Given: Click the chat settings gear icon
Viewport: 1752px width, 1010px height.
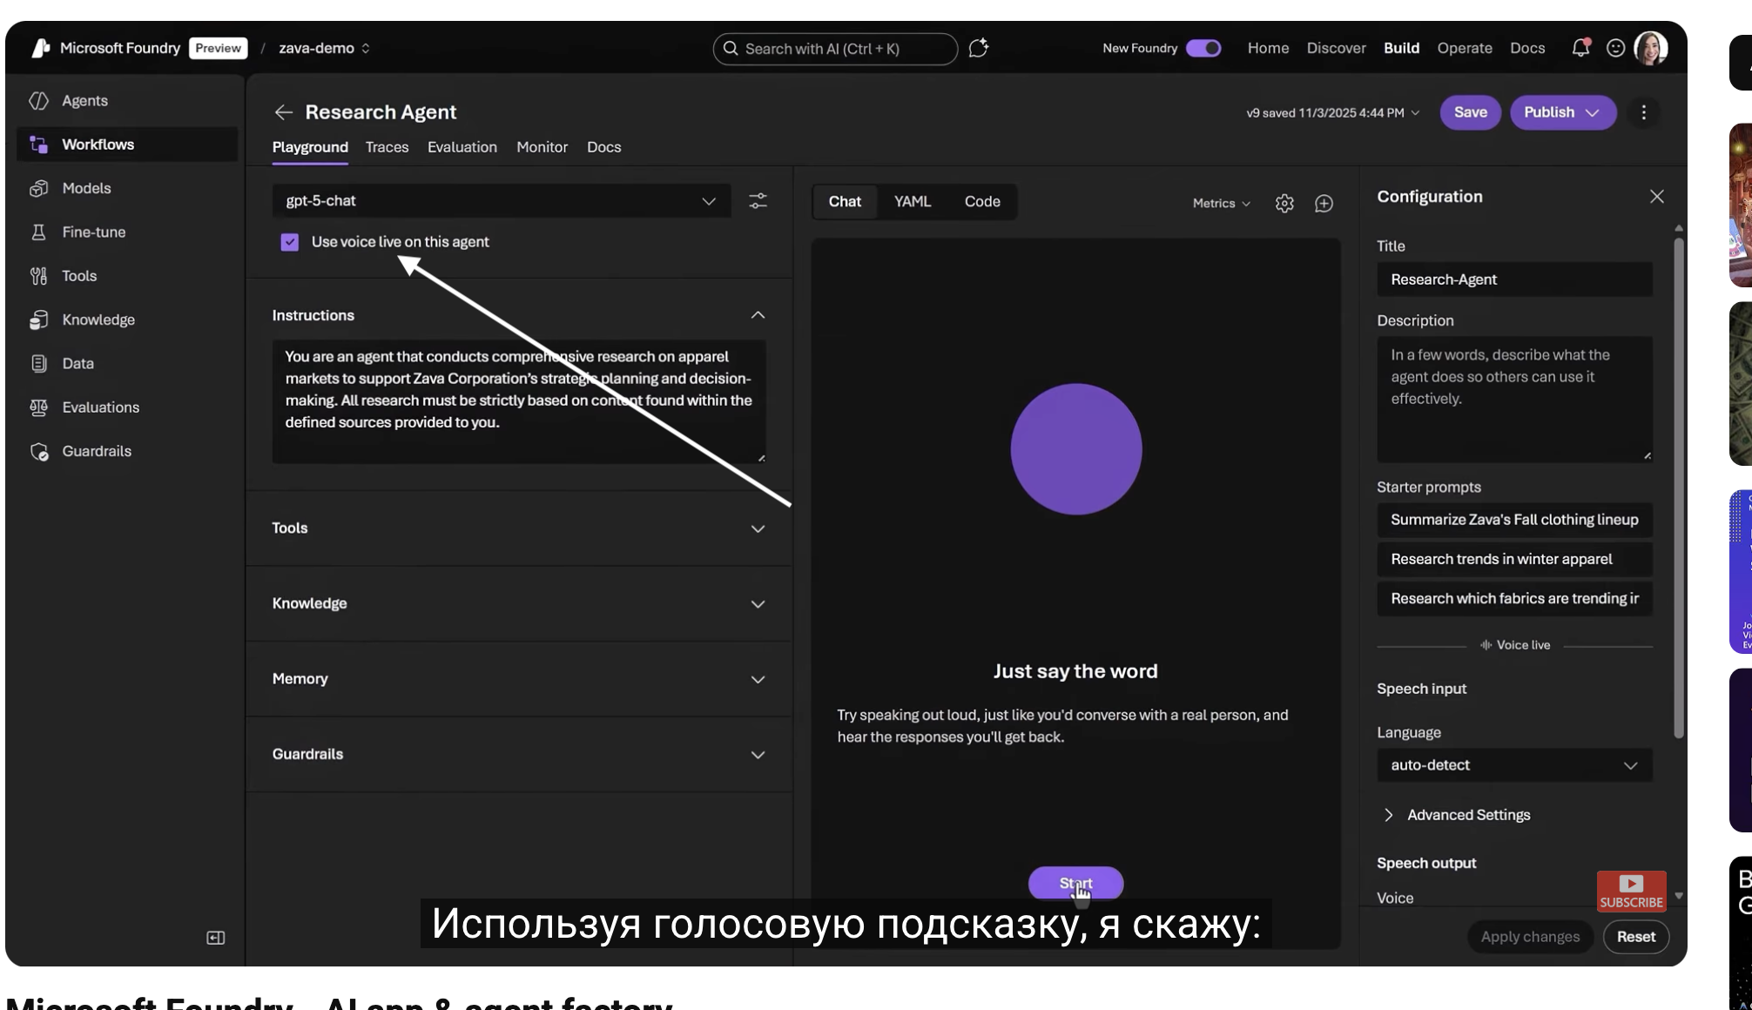Looking at the screenshot, I should (1284, 203).
